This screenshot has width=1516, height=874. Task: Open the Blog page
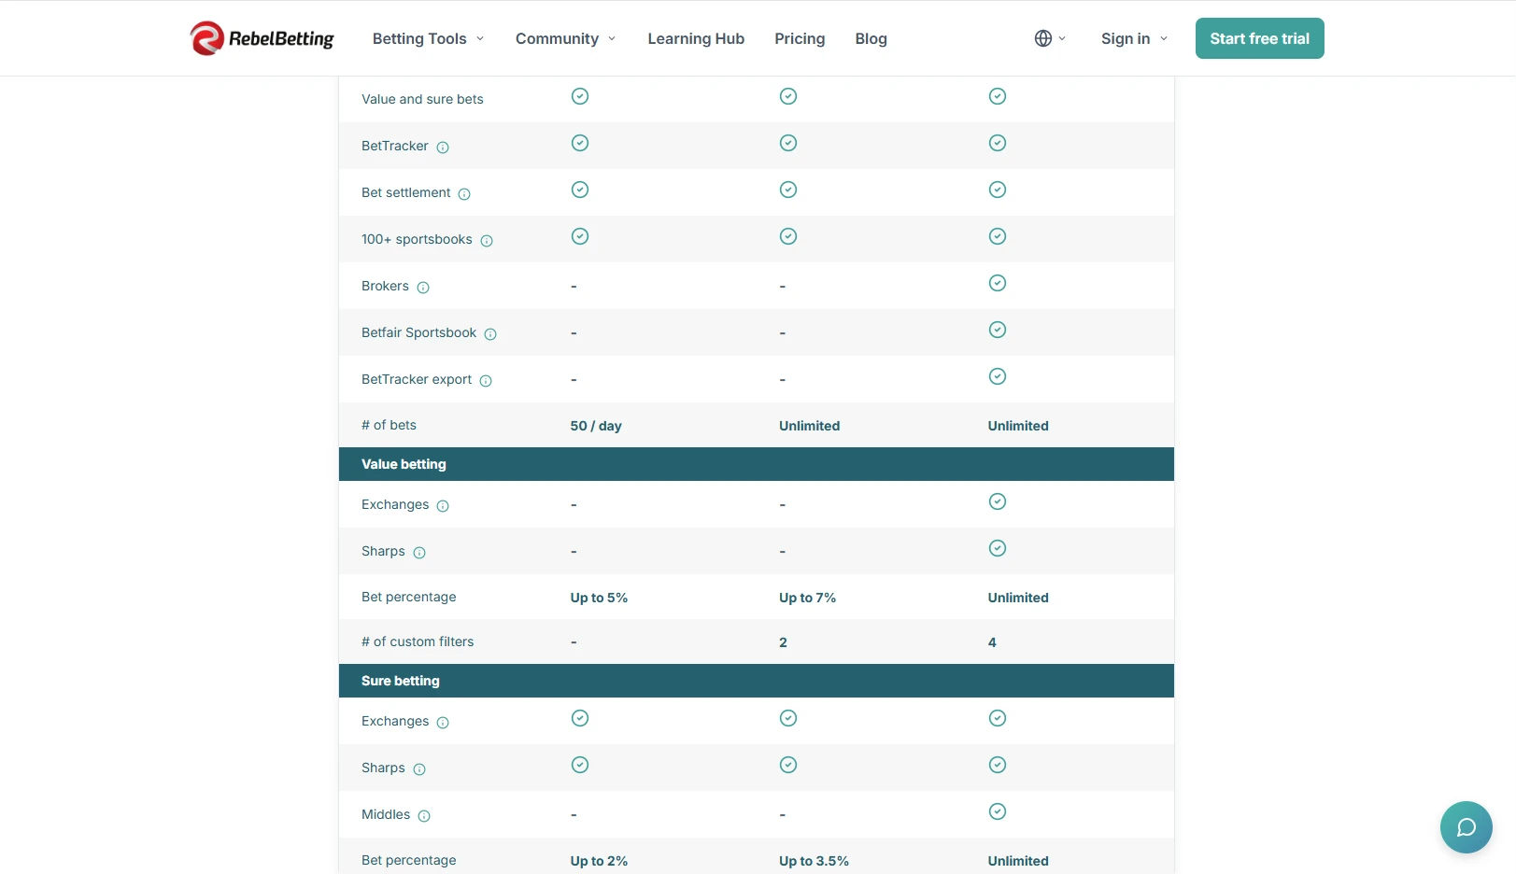(x=871, y=38)
